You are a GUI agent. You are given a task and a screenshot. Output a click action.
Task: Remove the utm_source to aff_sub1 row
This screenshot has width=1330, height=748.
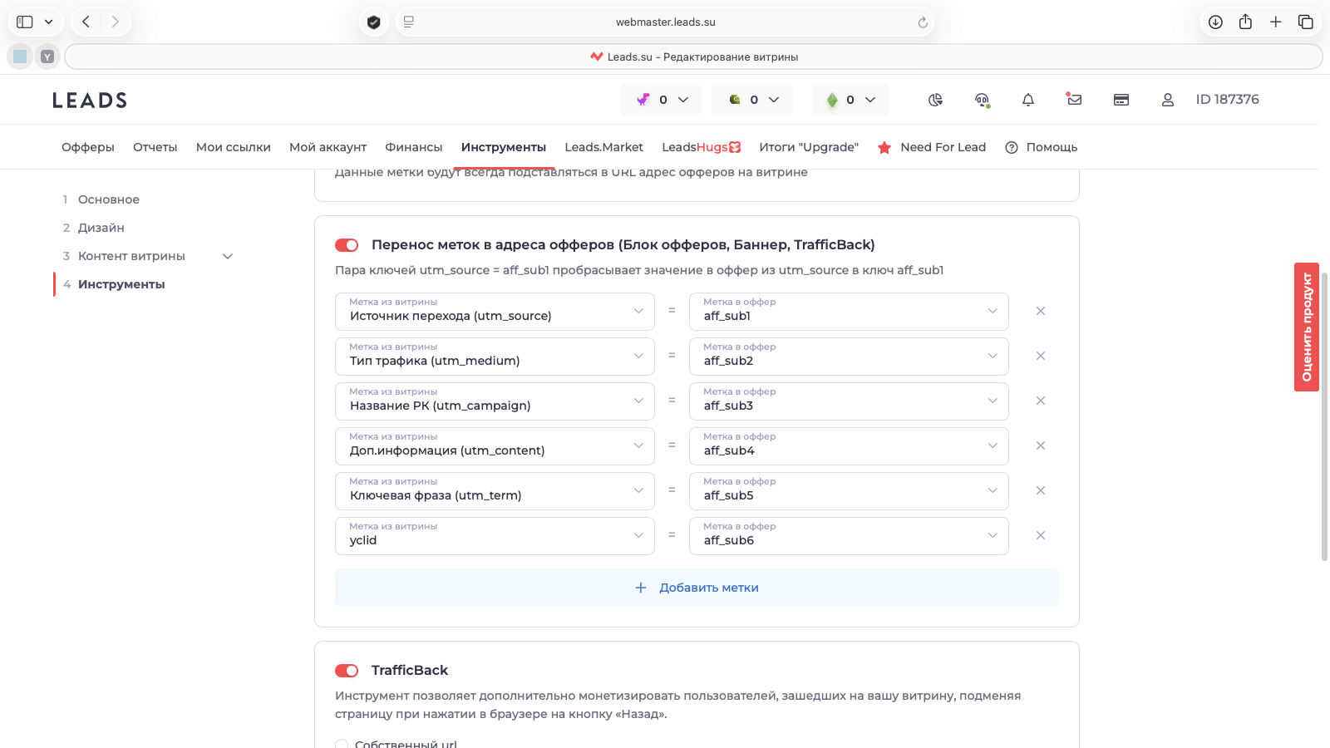pyautogui.click(x=1040, y=311)
